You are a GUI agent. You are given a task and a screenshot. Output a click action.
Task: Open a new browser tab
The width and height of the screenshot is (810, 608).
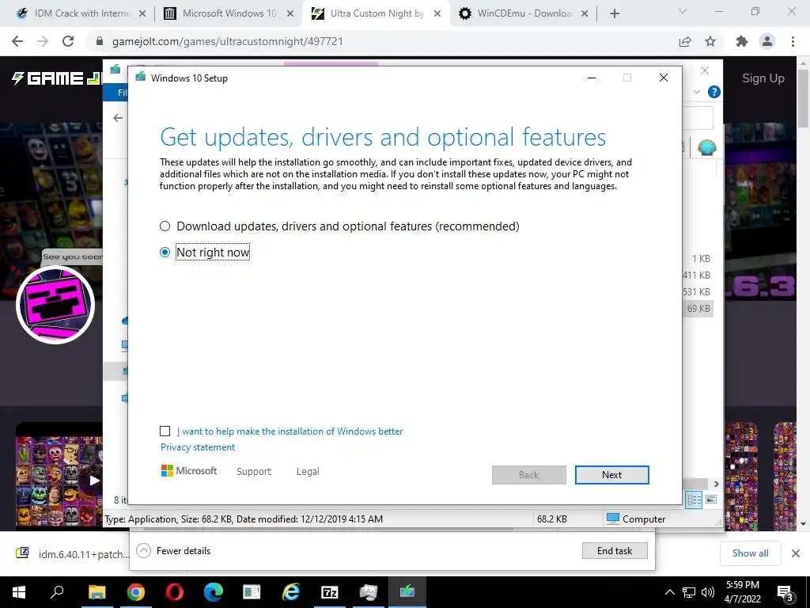(614, 13)
